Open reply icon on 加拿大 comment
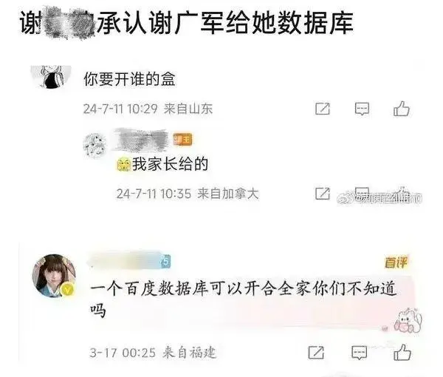 pyautogui.click(x=362, y=191)
